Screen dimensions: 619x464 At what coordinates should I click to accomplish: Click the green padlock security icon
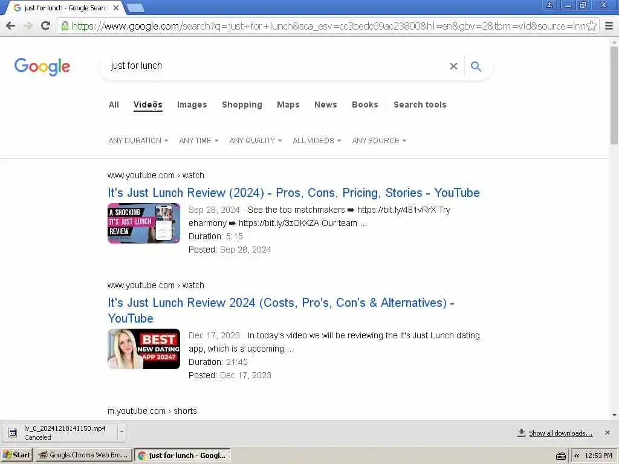(x=65, y=26)
